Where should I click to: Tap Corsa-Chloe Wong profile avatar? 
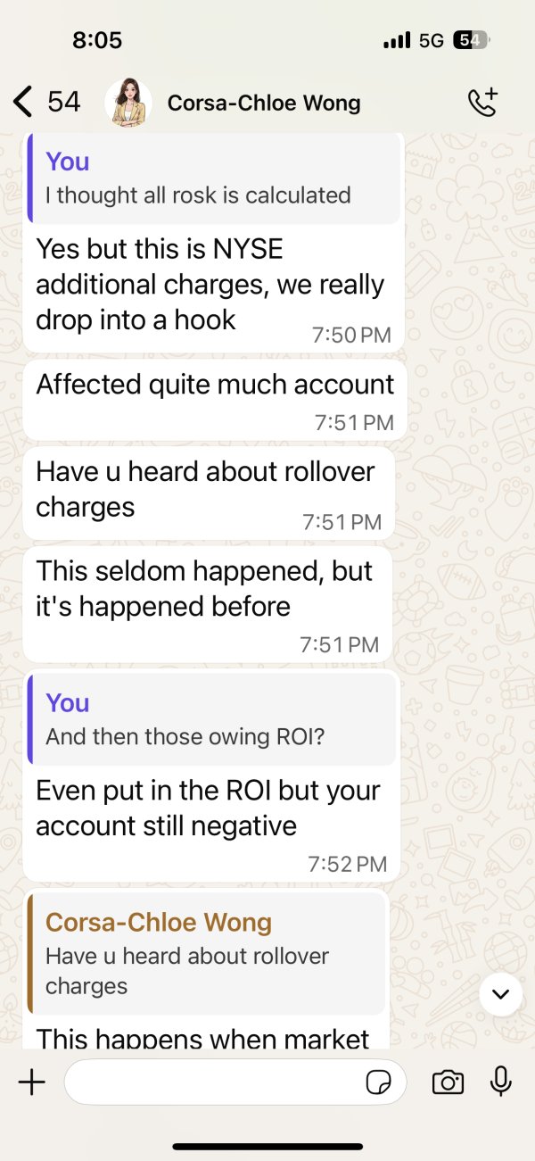point(128,103)
